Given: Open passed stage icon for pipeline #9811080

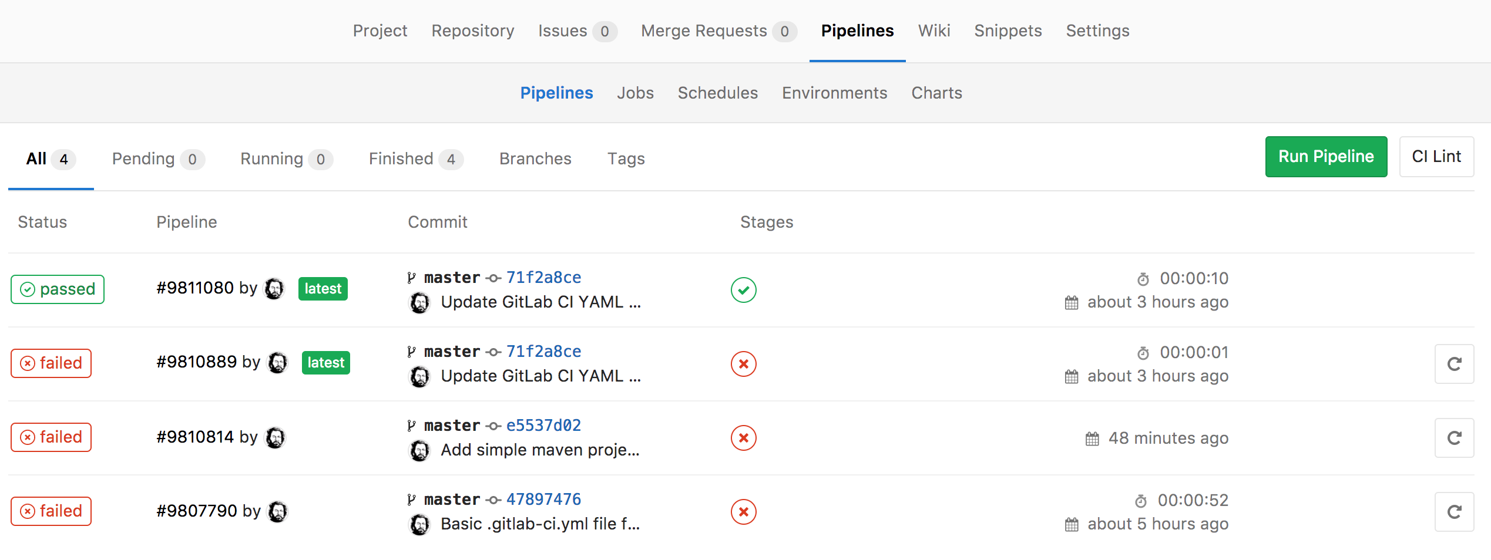Looking at the screenshot, I should tap(743, 290).
